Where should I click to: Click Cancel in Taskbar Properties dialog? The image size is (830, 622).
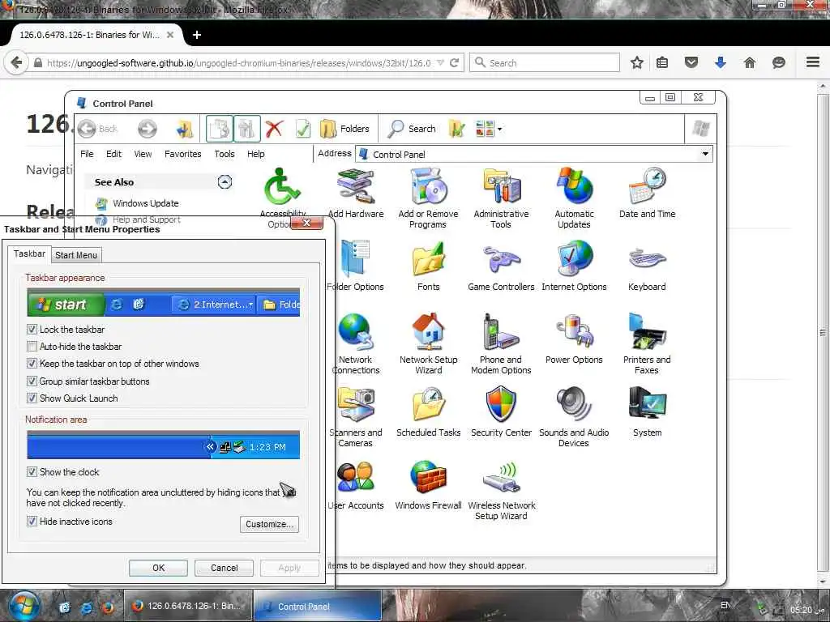224,568
